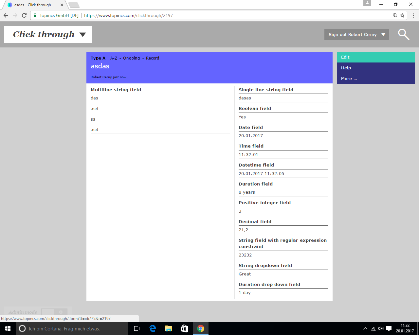This screenshot has width=419, height=335.
Task: Bookmark this page with the star icon
Action: tap(402, 15)
